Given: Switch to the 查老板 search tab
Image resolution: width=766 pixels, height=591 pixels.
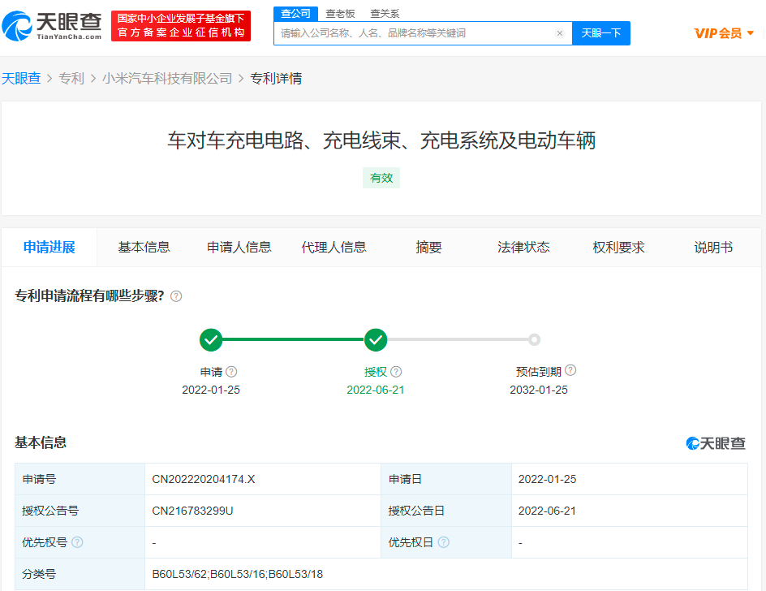Looking at the screenshot, I should click(341, 14).
